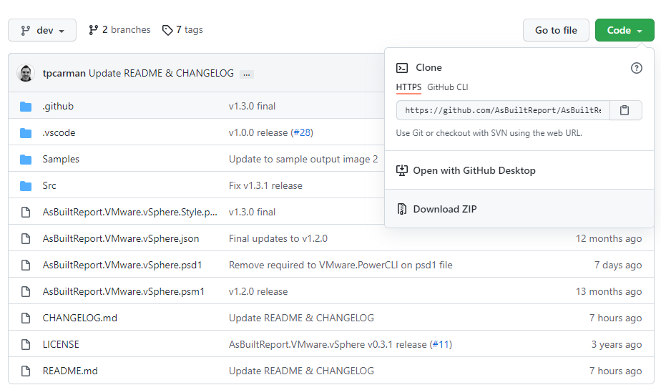Open commit Remove required to VMware.PowerCLI on psd1
661x390 pixels.
click(341, 265)
